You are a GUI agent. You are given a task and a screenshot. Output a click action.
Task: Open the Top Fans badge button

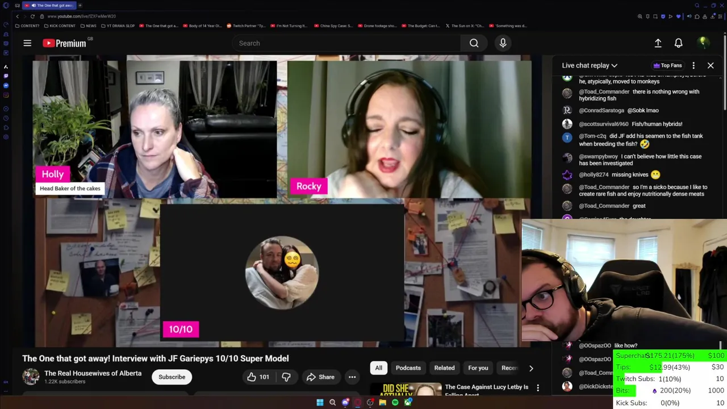point(667,65)
